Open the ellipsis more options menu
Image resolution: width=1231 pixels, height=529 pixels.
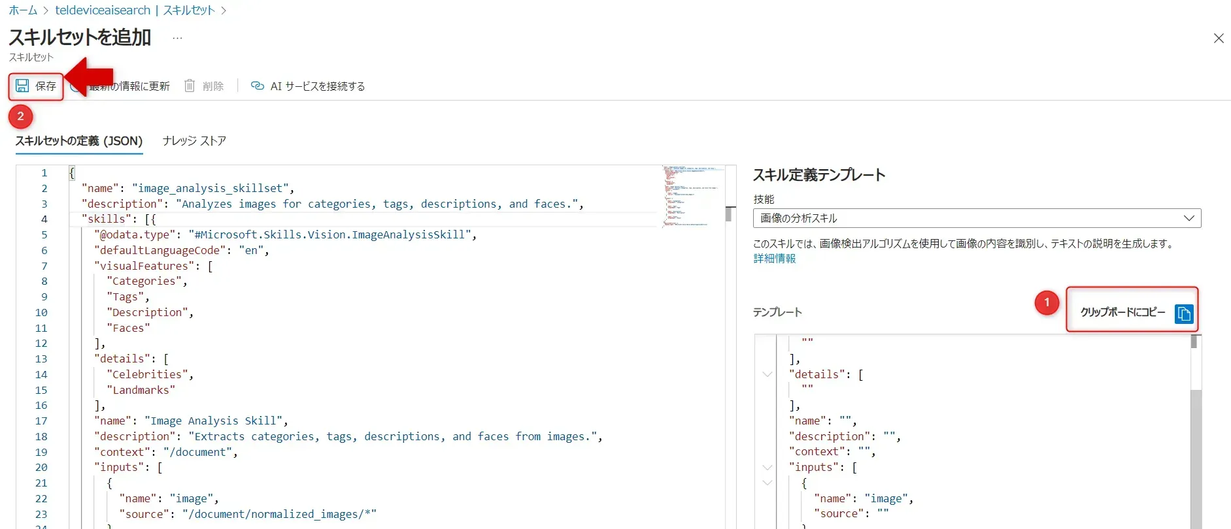(177, 38)
